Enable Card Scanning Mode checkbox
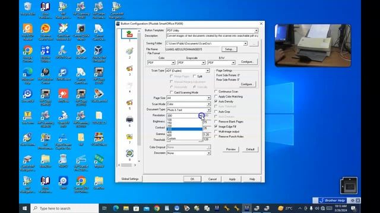 tap(172, 92)
